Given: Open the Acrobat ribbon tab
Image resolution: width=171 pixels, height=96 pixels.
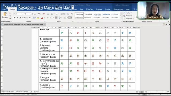Looking at the screenshot, I should tap(108, 9).
